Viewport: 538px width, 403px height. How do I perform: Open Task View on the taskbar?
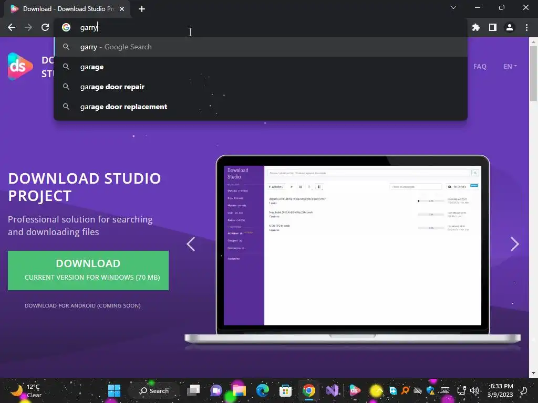193,390
